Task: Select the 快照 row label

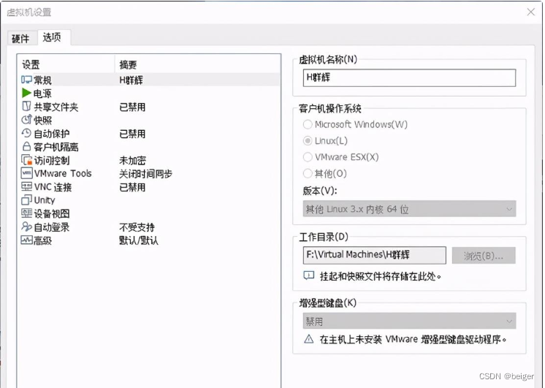Action: tap(43, 121)
